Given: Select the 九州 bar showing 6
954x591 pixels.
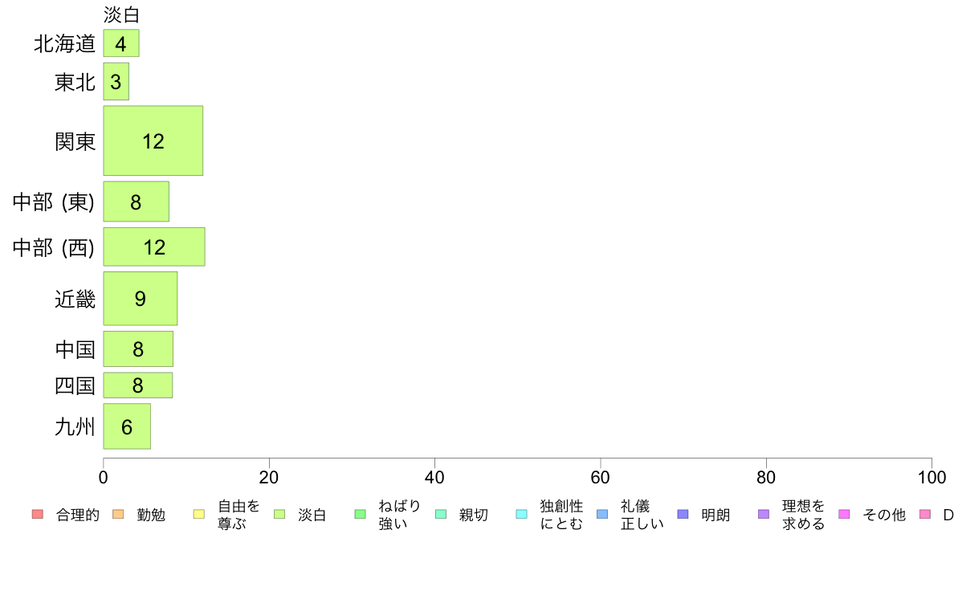Looking at the screenshot, I should click(x=127, y=426).
